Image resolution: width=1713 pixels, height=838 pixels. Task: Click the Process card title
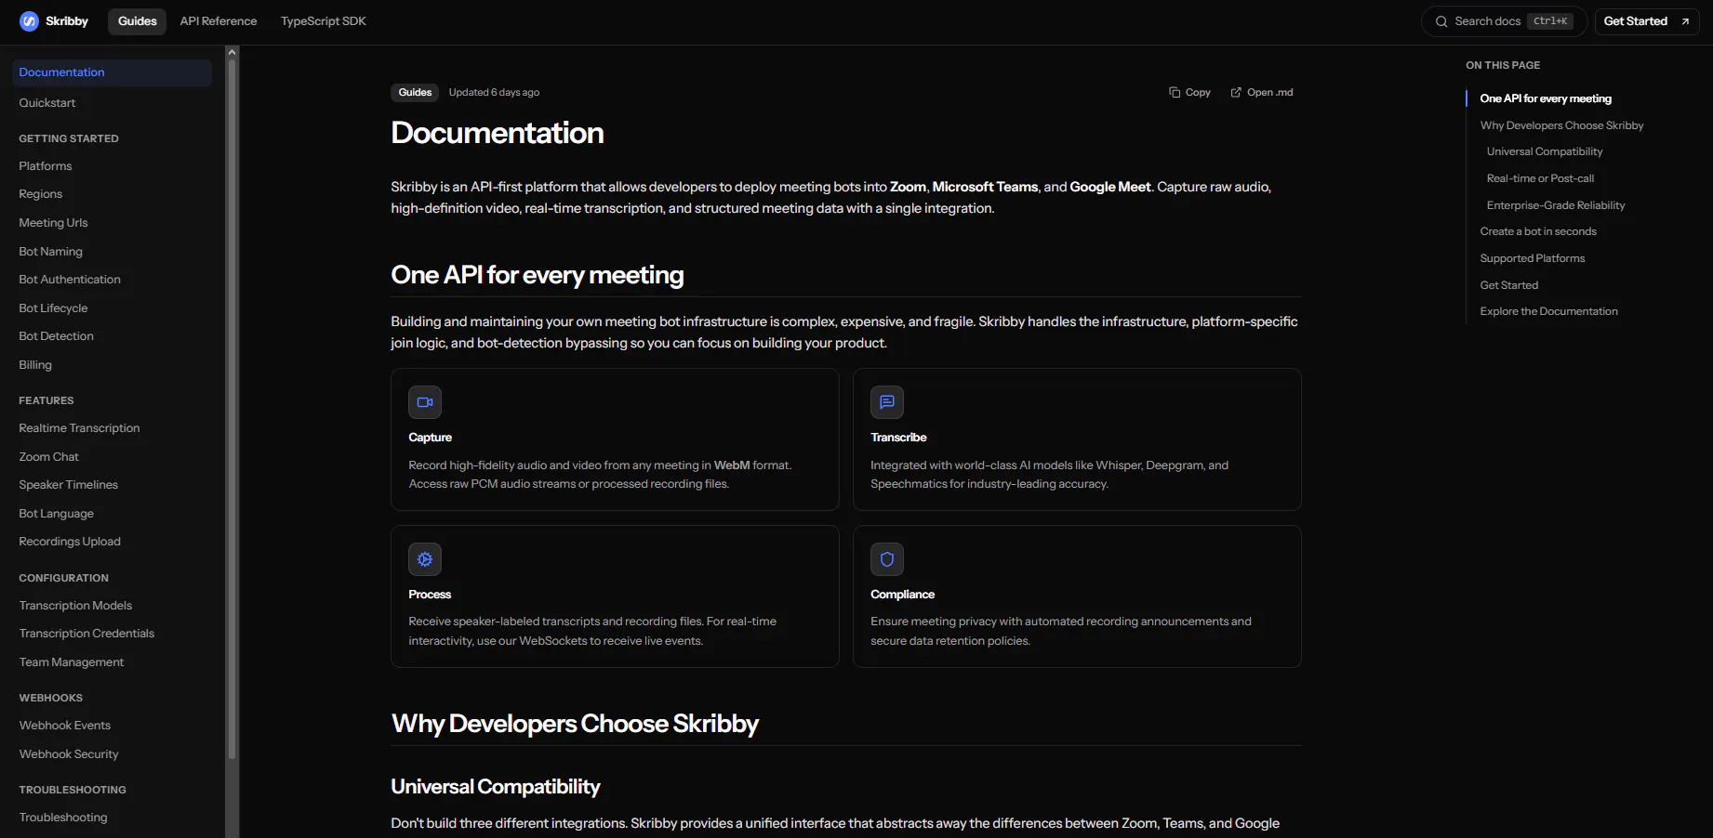pyautogui.click(x=430, y=595)
